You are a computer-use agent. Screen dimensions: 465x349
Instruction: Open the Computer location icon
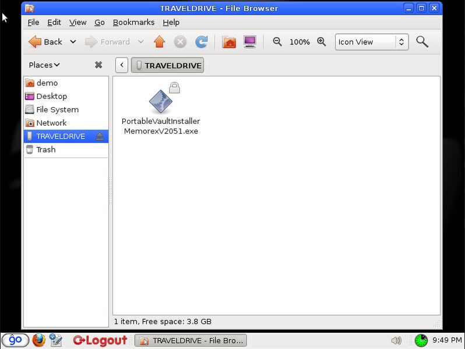tap(250, 42)
